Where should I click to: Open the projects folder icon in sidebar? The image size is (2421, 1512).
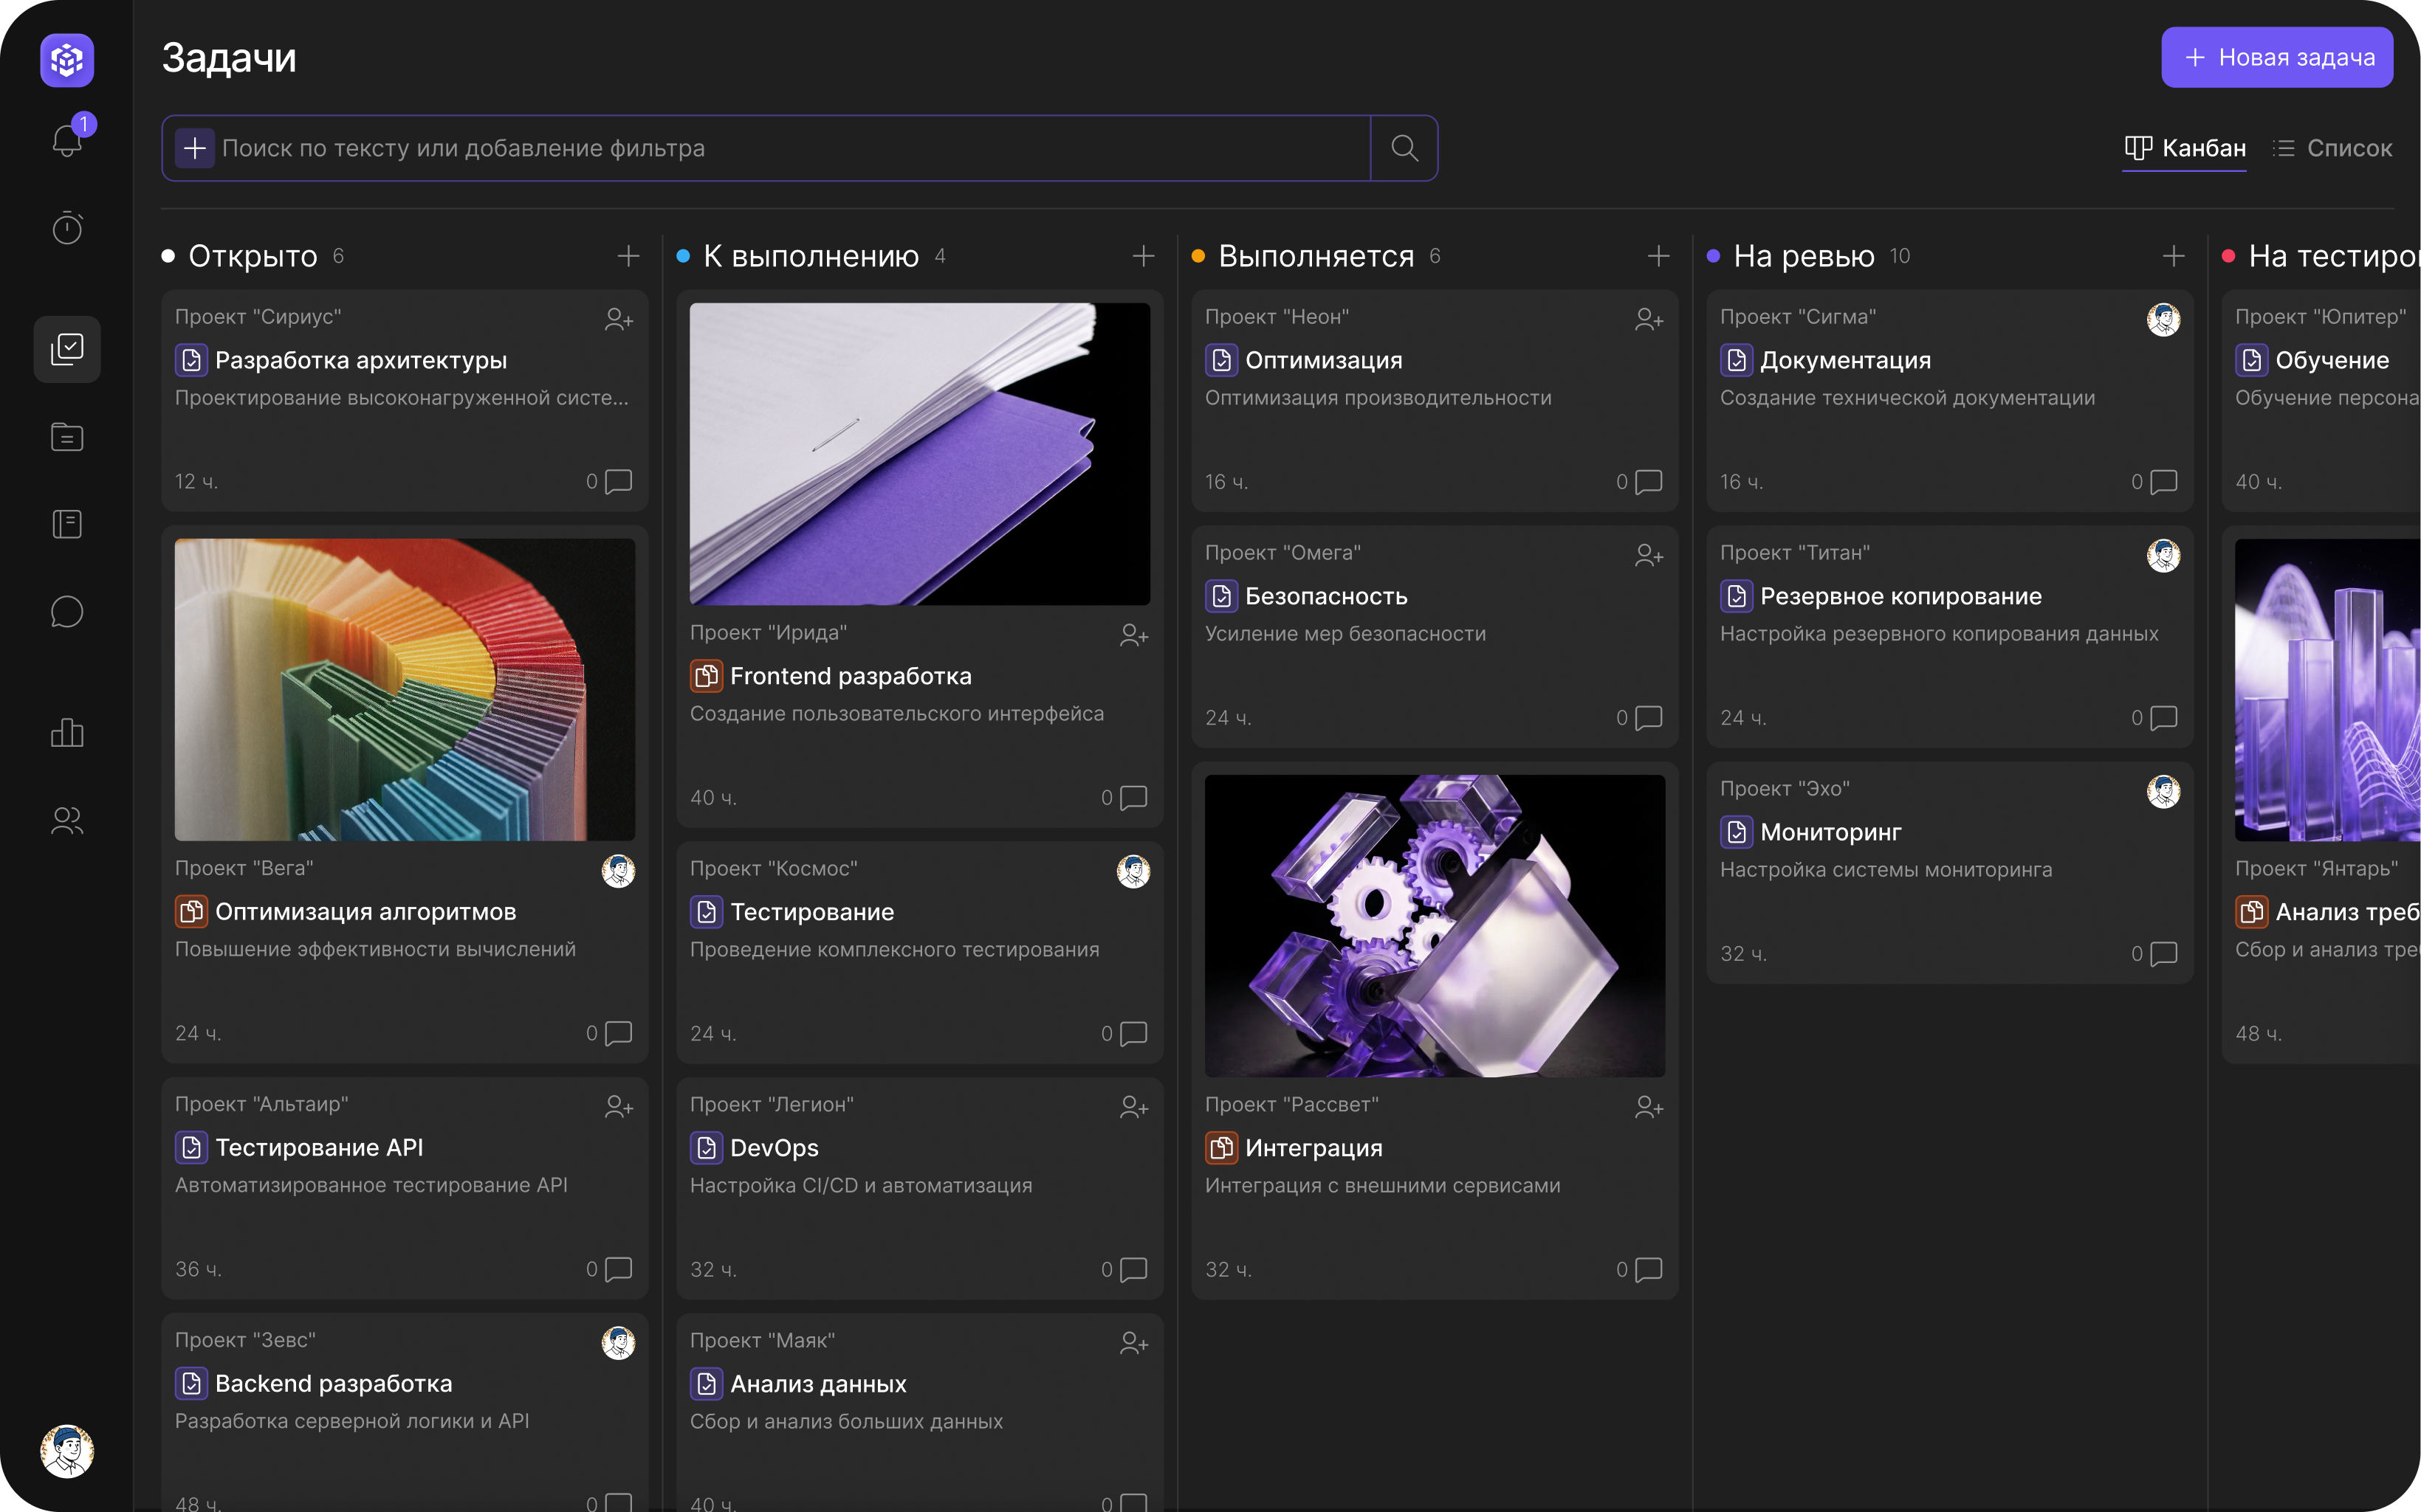click(67, 437)
